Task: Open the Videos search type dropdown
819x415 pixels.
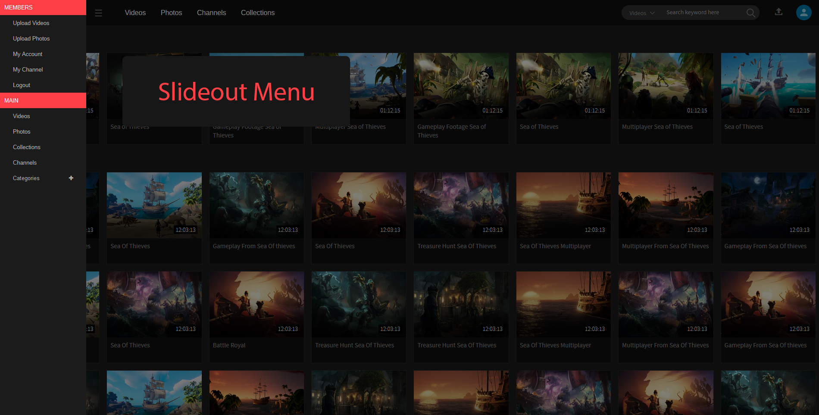Action: click(x=642, y=13)
